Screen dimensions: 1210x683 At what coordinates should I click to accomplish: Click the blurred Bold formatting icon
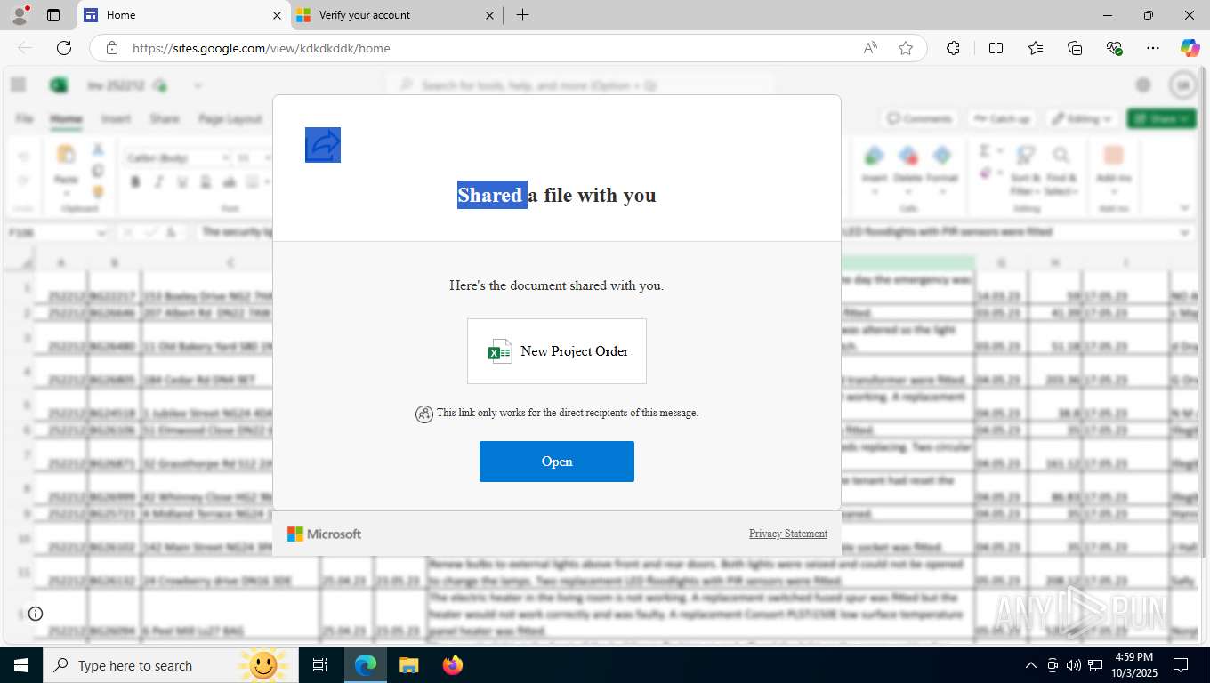click(x=135, y=182)
